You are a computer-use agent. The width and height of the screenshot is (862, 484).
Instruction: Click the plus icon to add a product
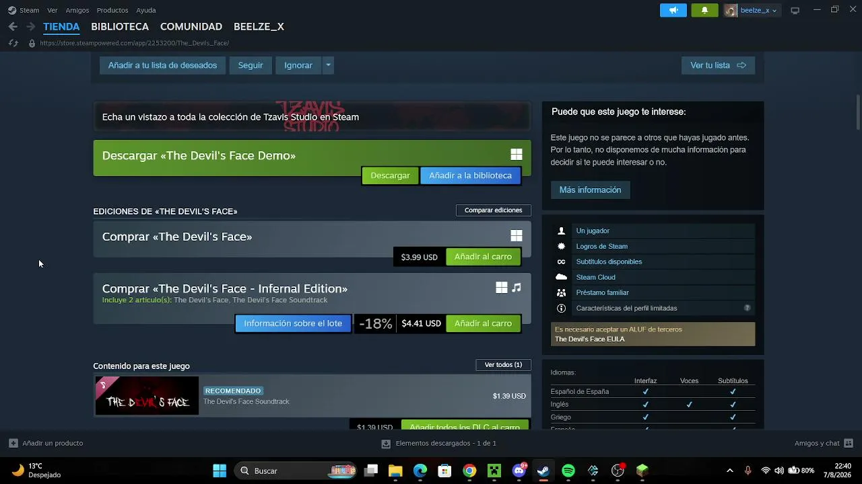tap(13, 443)
